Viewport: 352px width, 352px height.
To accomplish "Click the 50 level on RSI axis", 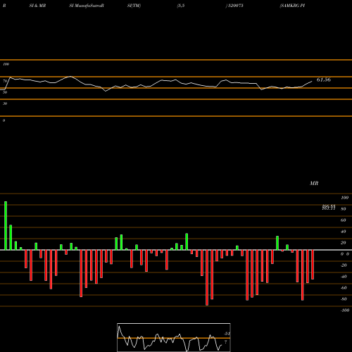I will coord(5,92).
